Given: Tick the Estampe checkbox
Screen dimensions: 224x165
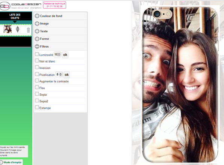Looking at the screenshot, I should tap(37, 107).
